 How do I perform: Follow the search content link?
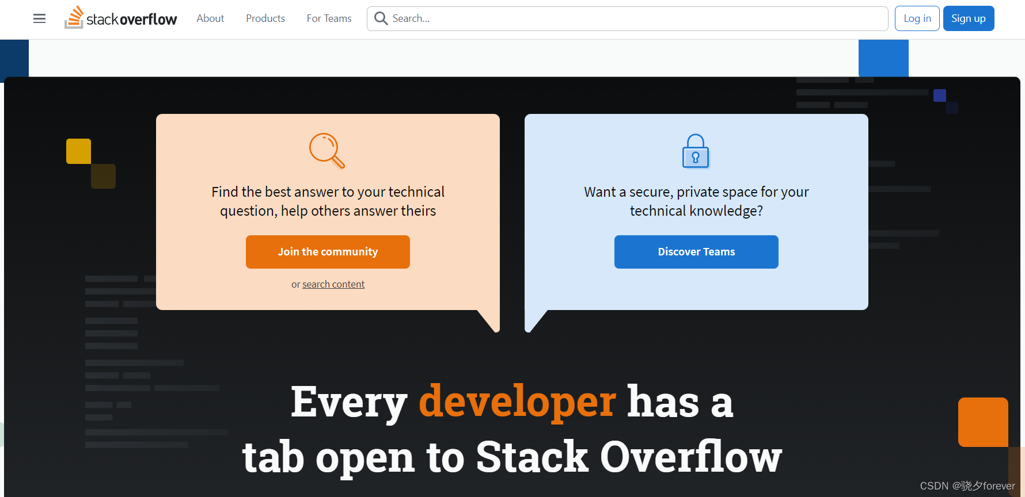pyautogui.click(x=333, y=284)
